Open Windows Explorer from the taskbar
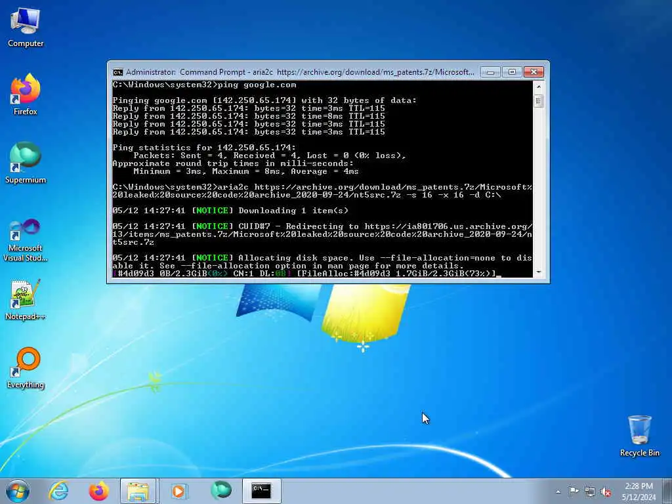This screenshot has width=672, height=504. pyautogui.click(x=138, y=491)
